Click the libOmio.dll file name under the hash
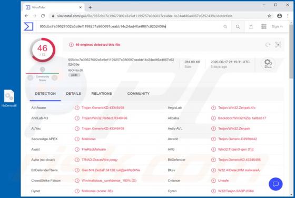Viewport: 295px width, 198px height. [x=75, y=71]
